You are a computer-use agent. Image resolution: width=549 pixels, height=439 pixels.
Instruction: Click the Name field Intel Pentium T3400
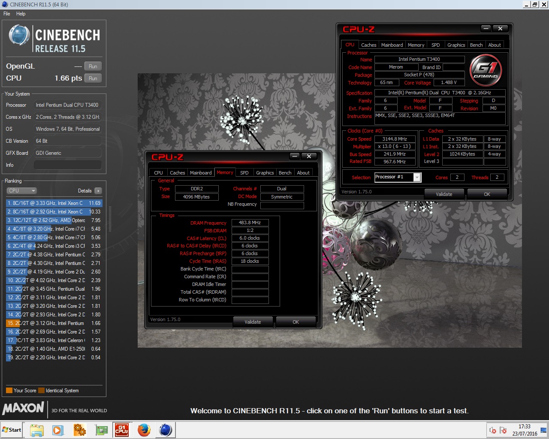[x=419, y=60]
